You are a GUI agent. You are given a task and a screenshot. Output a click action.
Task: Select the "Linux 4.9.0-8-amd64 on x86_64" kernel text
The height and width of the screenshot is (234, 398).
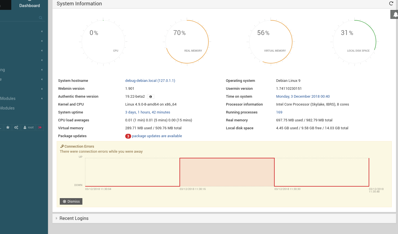[151, 104]
